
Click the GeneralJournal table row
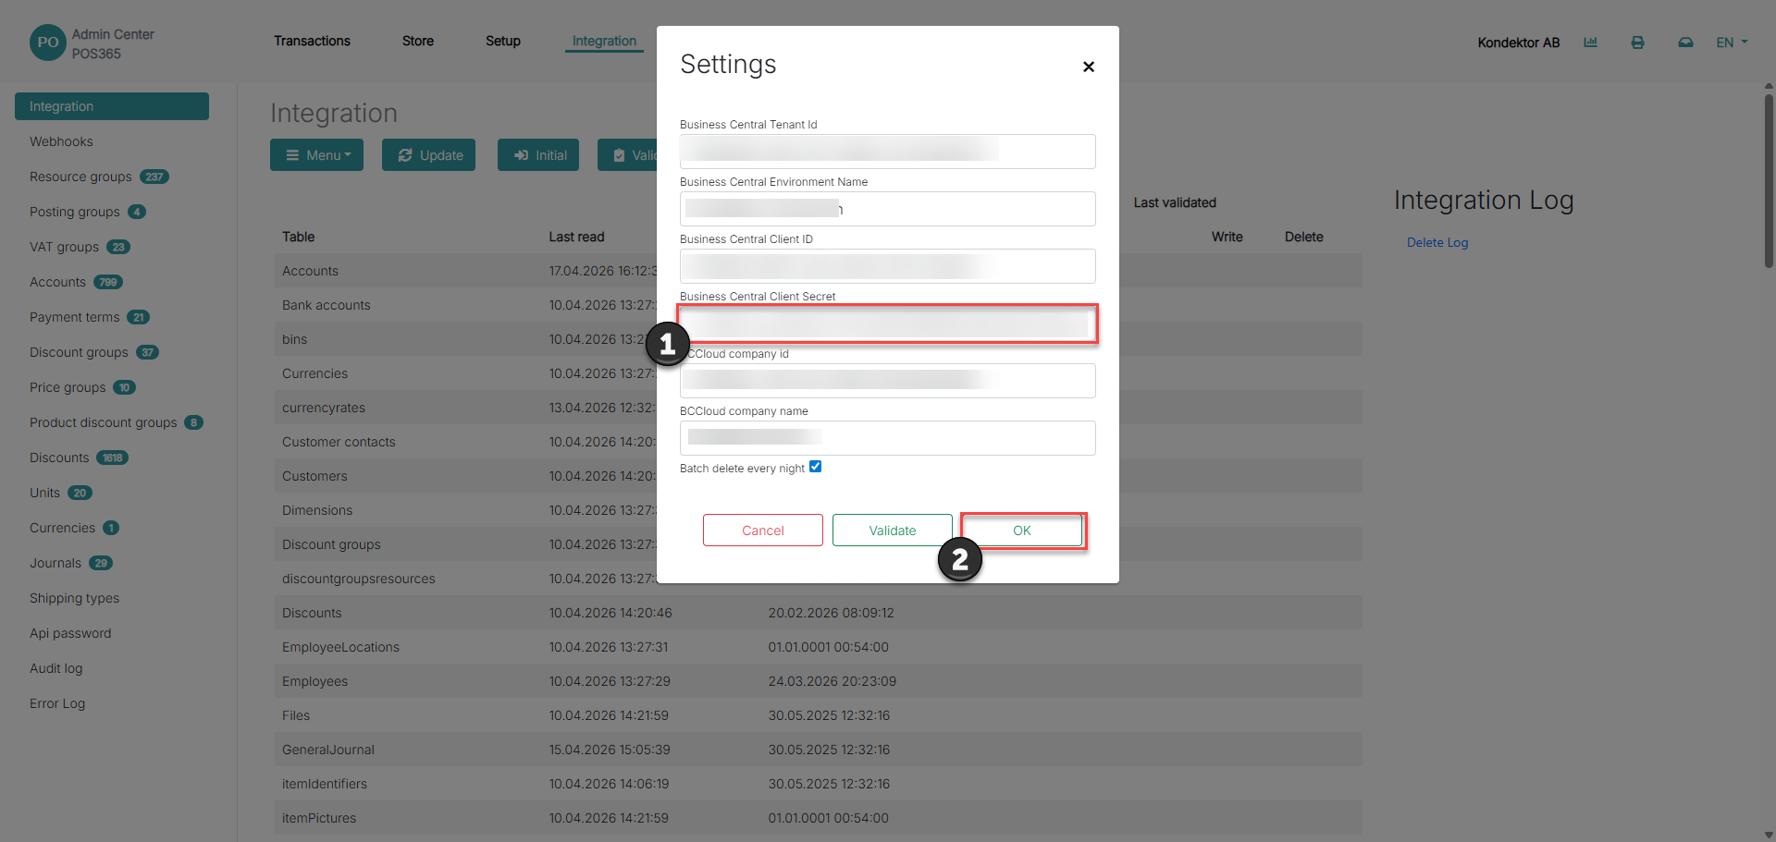tap(818, 750)
